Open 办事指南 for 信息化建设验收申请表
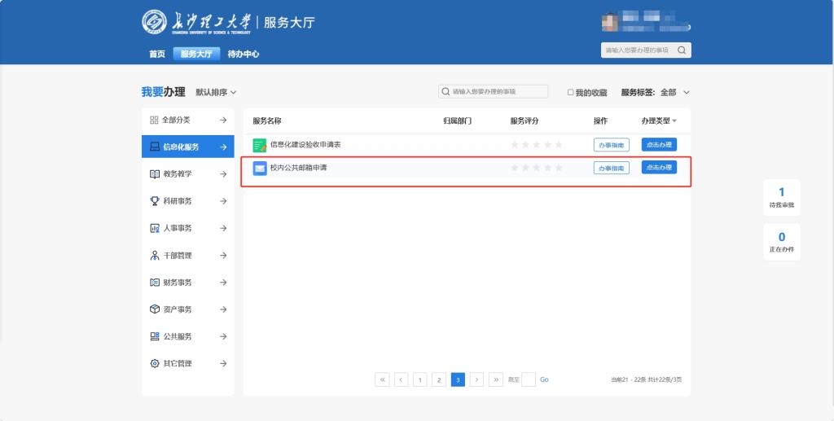Viewport: 834px width, 421px height. coord(611,145)
